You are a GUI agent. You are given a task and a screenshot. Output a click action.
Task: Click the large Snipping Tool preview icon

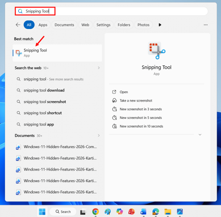157,50
